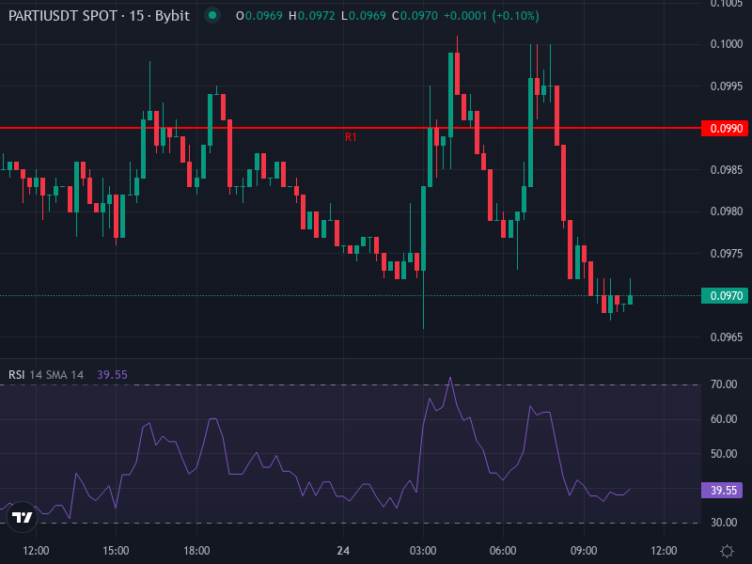Click the 18:00 time axis label

tap(196, 550)
